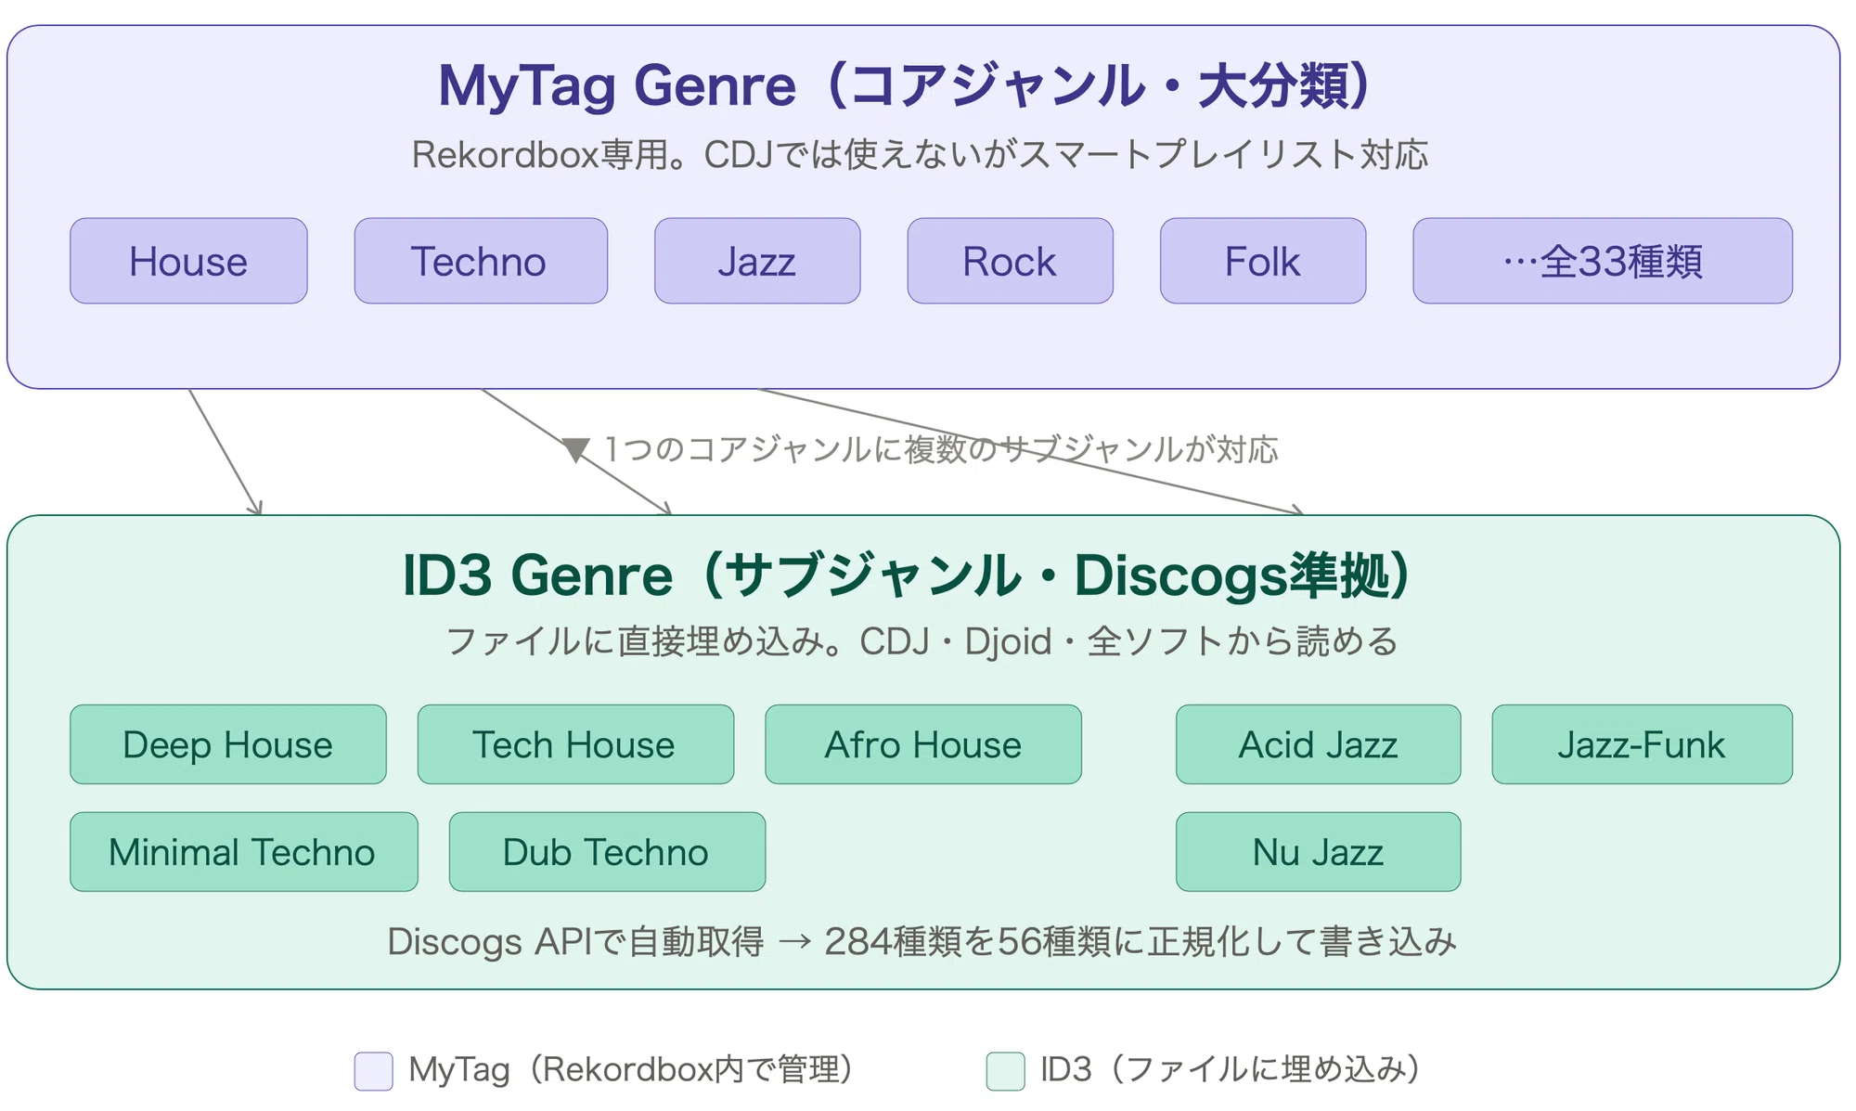Viewport: 1856px width, 1111px height.
Task: Click the 全33種類 box
Action: (x=1603, y=261)
